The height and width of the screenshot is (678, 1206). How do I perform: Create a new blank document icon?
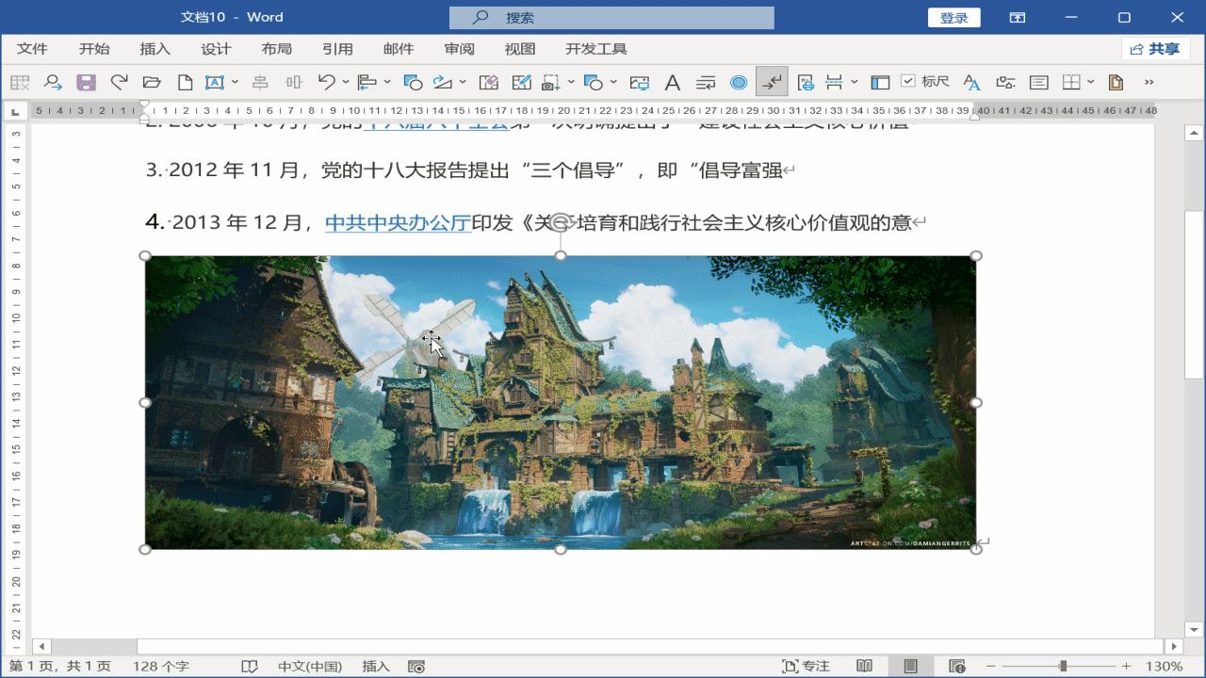point(186,83)
